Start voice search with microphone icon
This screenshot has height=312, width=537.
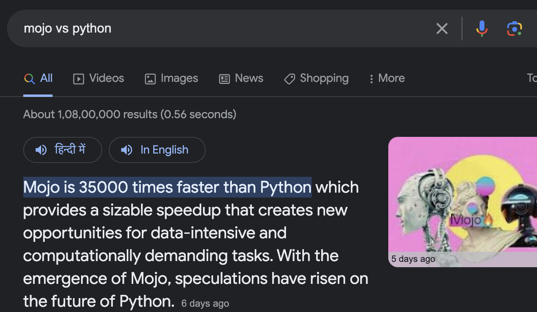pos(482,29)
